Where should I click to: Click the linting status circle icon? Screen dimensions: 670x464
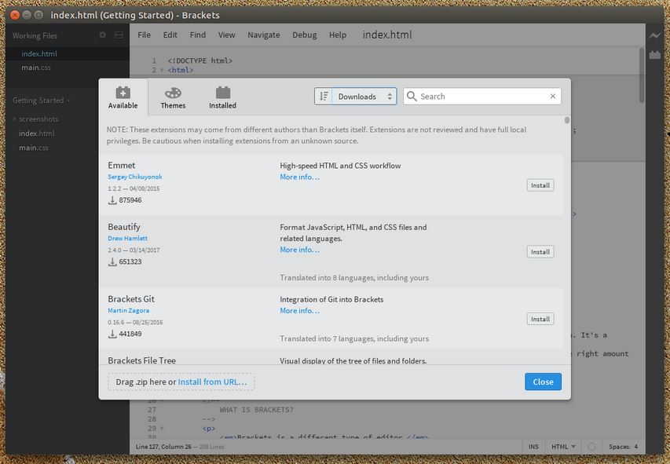pos(591,447)
